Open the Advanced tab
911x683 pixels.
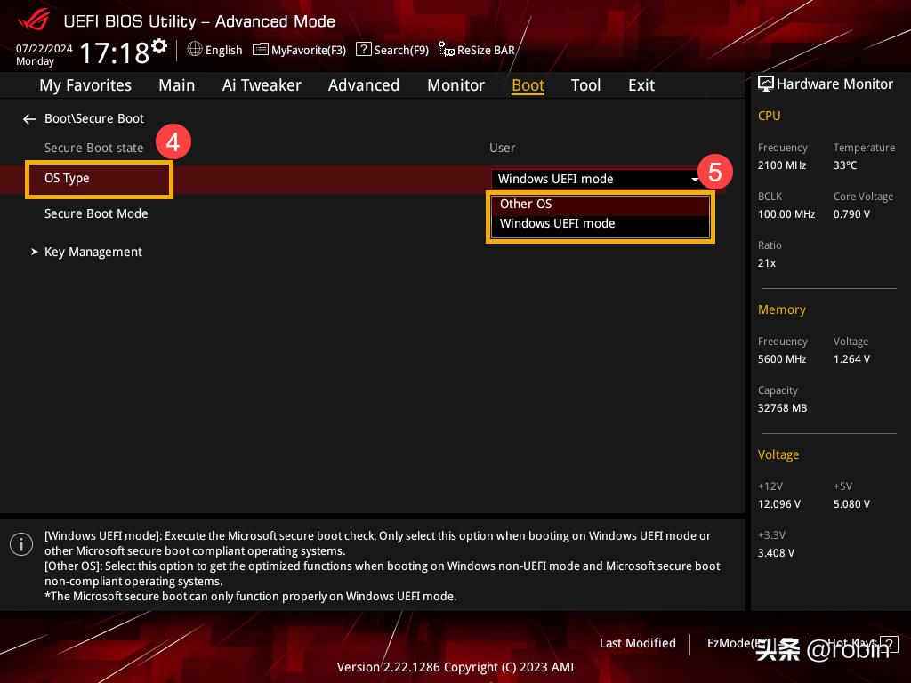coord(363,85)
